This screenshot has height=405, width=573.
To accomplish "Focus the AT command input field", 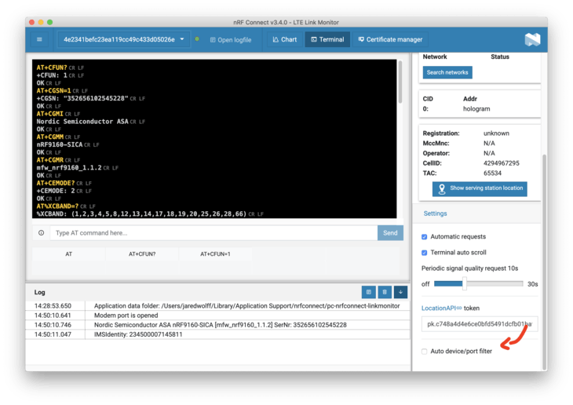I will click(214, 233).
